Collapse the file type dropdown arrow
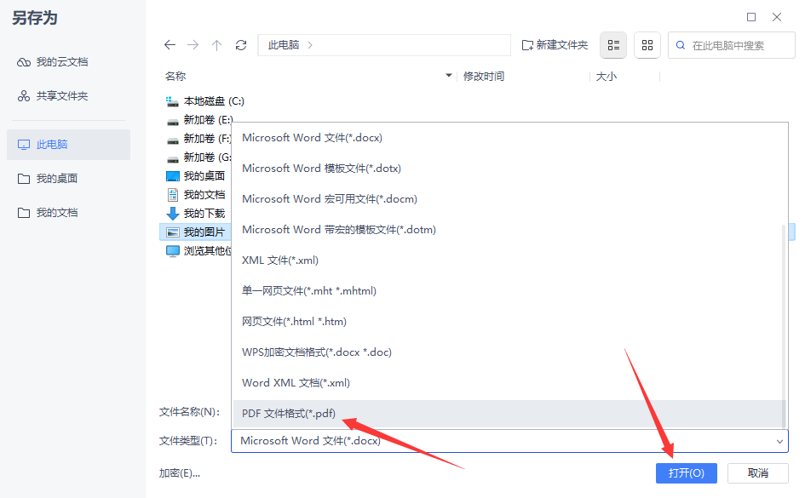The height and width of the screenshot is (498, 805). 779,442
